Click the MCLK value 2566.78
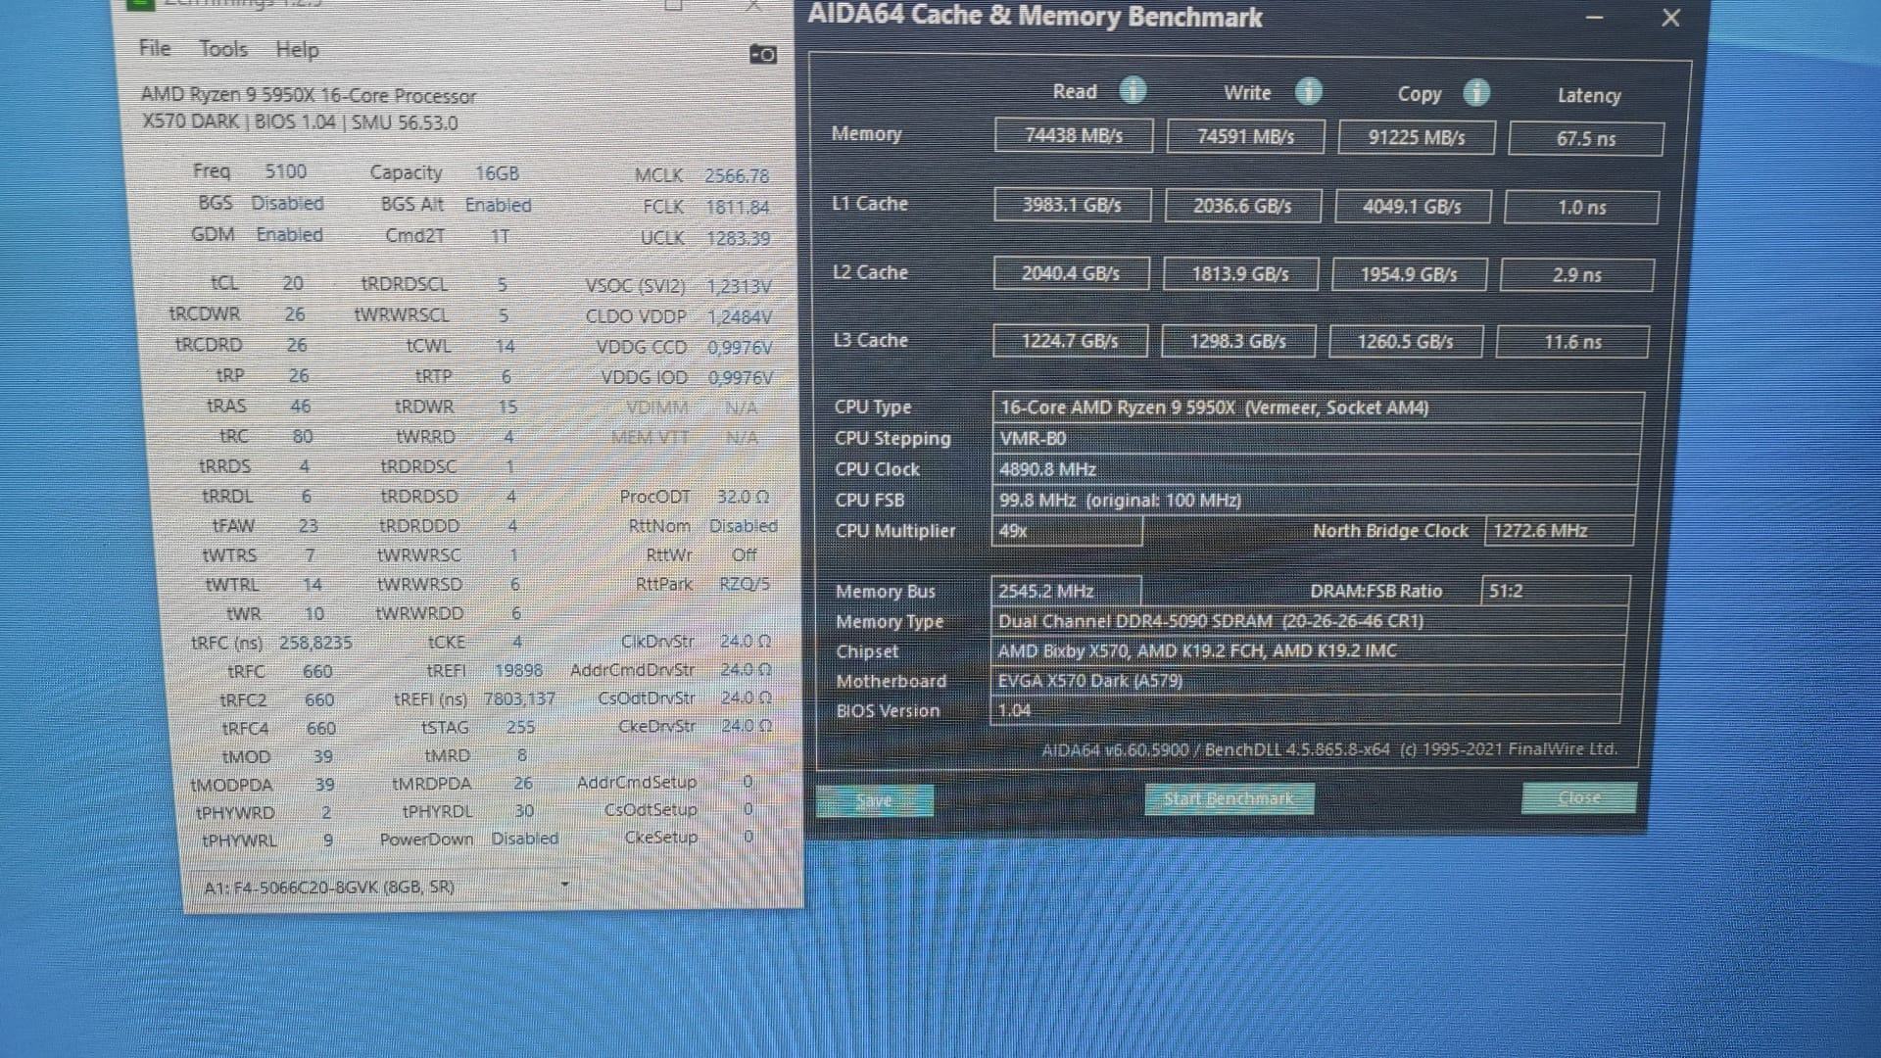The width and height of the screenshot is (1881, 1058). (737, 176)
